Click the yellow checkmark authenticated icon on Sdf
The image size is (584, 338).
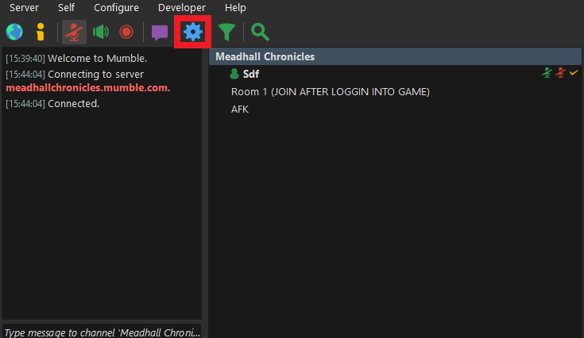574,72
